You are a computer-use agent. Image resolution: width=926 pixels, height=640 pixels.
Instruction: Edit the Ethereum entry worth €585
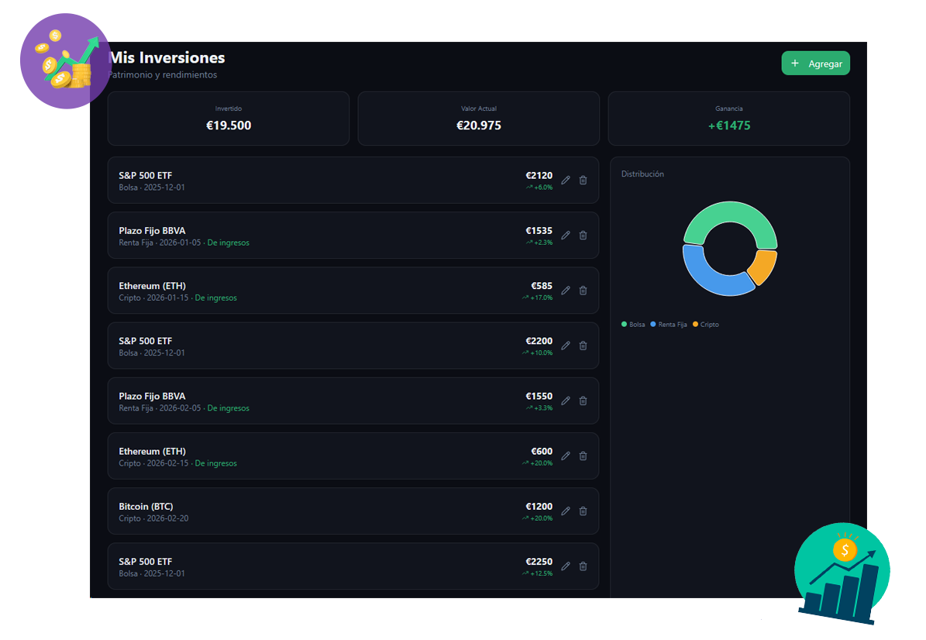[565, 291]
